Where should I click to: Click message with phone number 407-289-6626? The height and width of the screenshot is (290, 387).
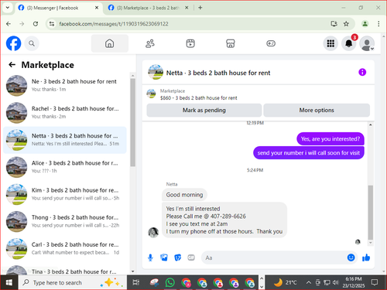[224, 220]
